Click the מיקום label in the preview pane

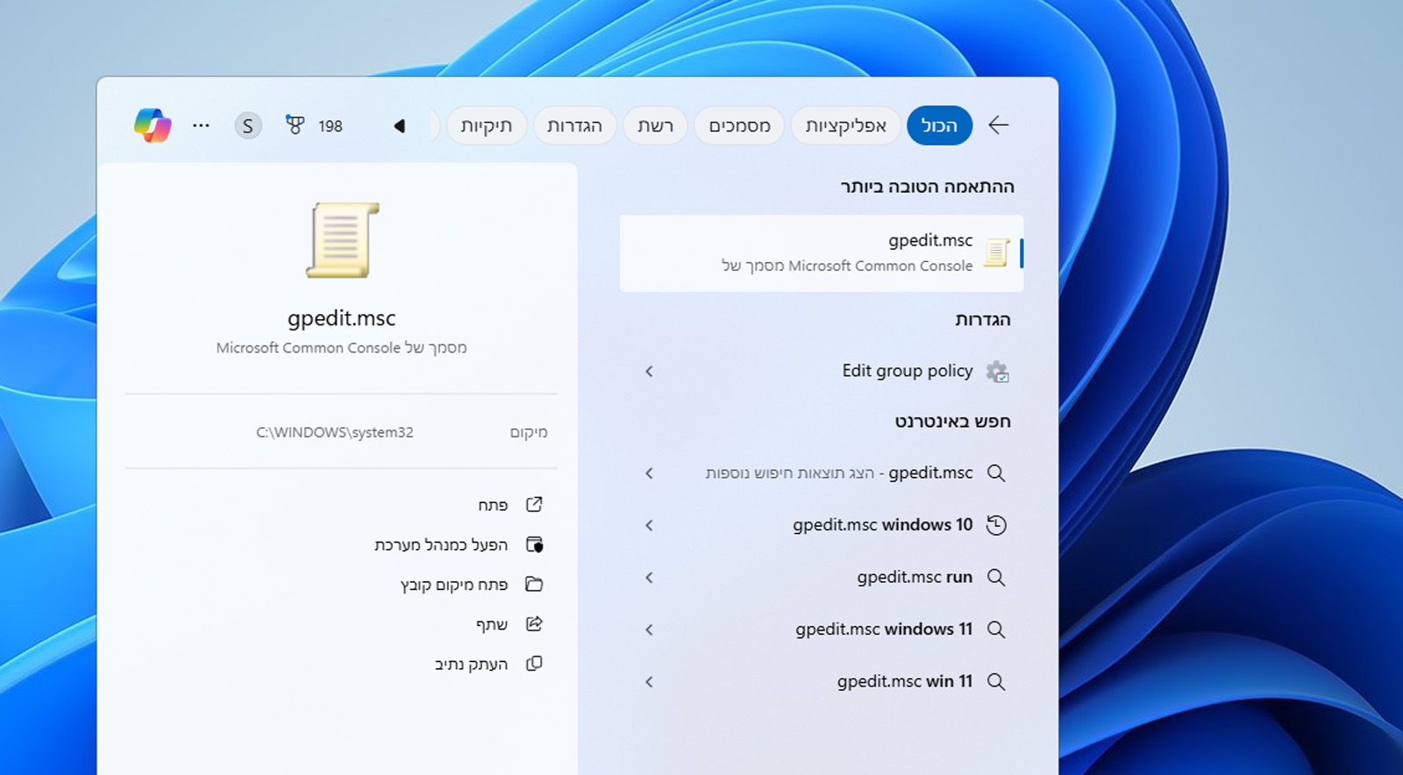tap(529, 432)
